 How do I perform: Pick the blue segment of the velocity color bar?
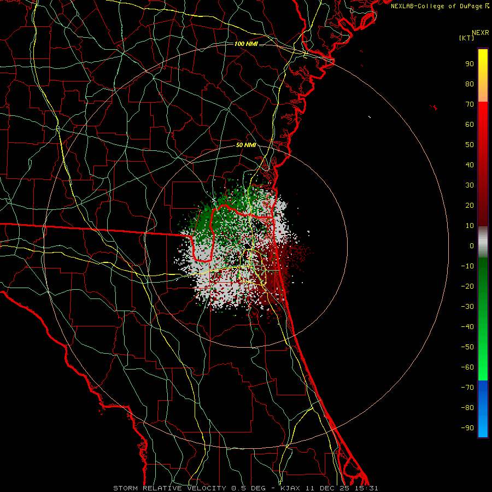(483, 408)
